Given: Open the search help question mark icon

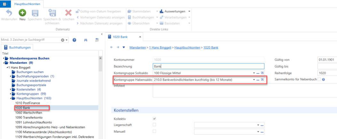Looking at the screenshot, I should pyautogui.click(x=74, y=40).
